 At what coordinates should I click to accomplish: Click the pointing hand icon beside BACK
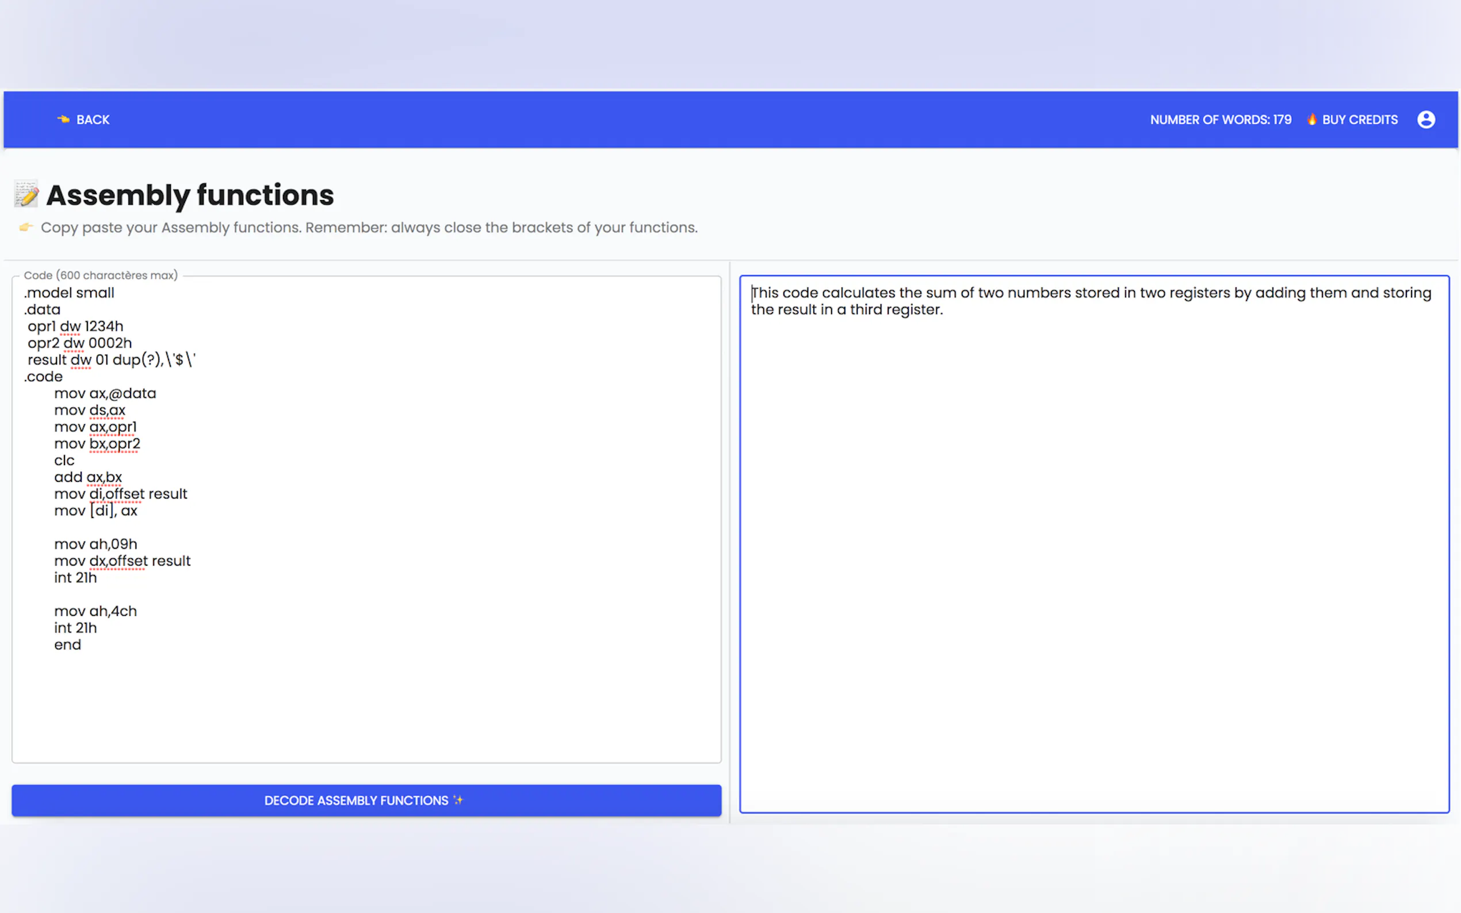click(63, 120)
